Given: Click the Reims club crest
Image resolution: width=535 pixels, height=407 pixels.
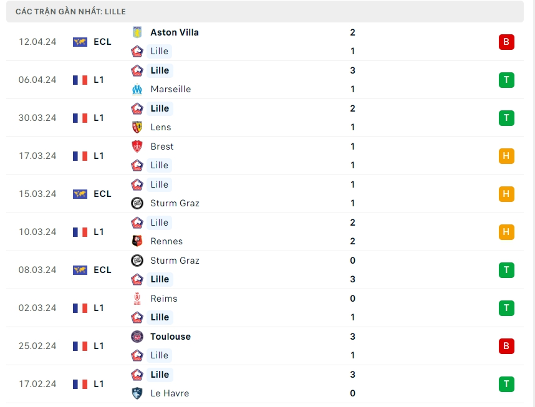Looking at the screenshot, I should 137,299.
